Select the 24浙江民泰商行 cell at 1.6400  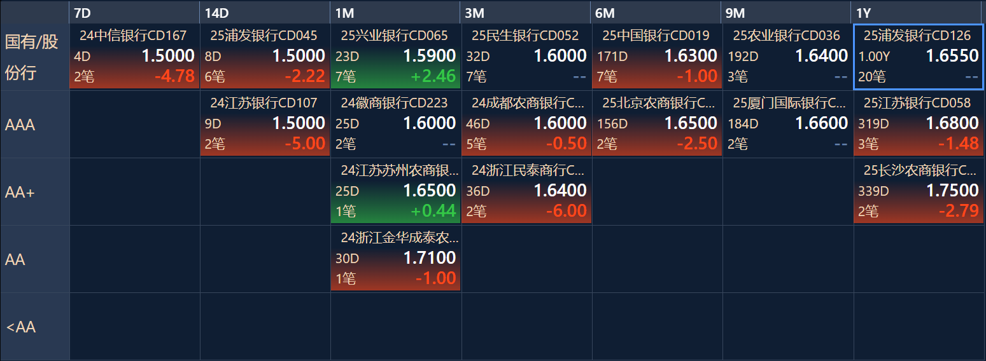526,191
